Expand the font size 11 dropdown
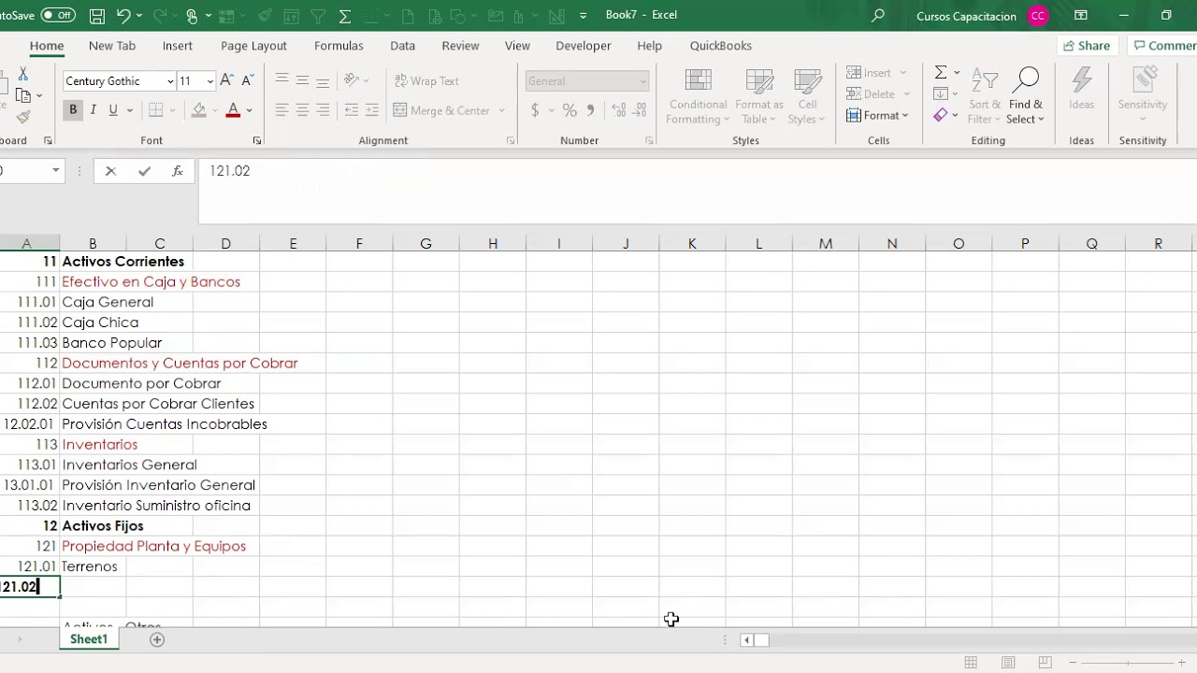 coord(209,81)
